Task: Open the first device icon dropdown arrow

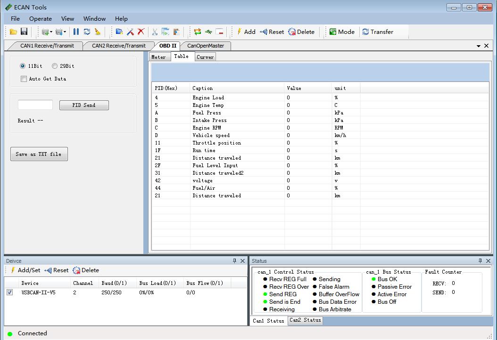Action: pos(51,32)
